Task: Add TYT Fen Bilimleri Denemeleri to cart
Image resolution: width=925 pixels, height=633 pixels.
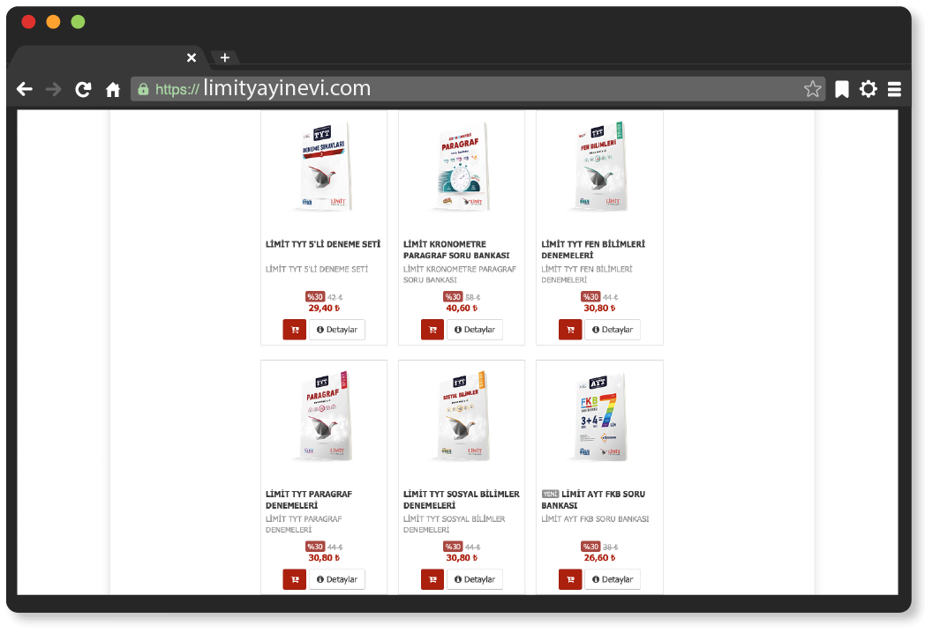Action: point(570,330)
